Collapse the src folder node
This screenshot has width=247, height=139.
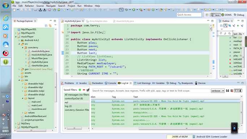pos(19,44)
